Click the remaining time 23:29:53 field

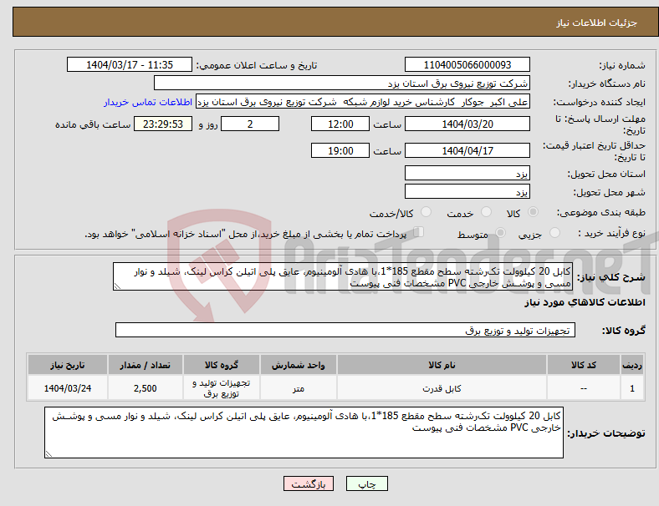pyautogui.click(x=163, y=124)
